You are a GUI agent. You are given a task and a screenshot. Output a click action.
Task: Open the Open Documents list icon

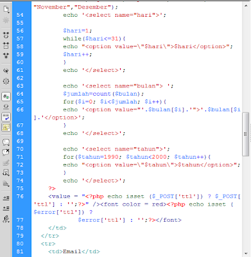point(6,9)
